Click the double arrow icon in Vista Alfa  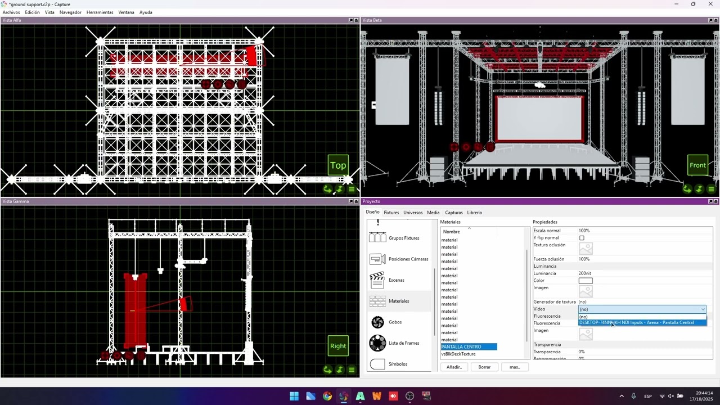pyautogui.click(x=340, y=190)
